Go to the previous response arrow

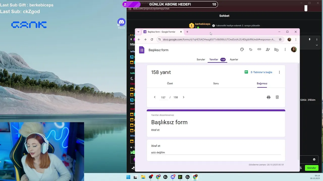pos(155,97)
